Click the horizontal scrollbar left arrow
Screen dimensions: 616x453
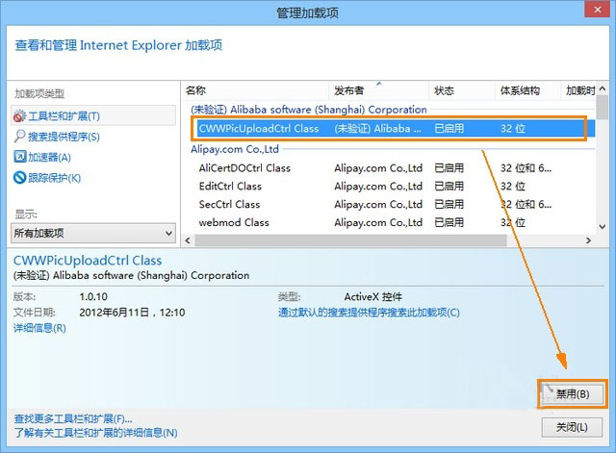188,240
